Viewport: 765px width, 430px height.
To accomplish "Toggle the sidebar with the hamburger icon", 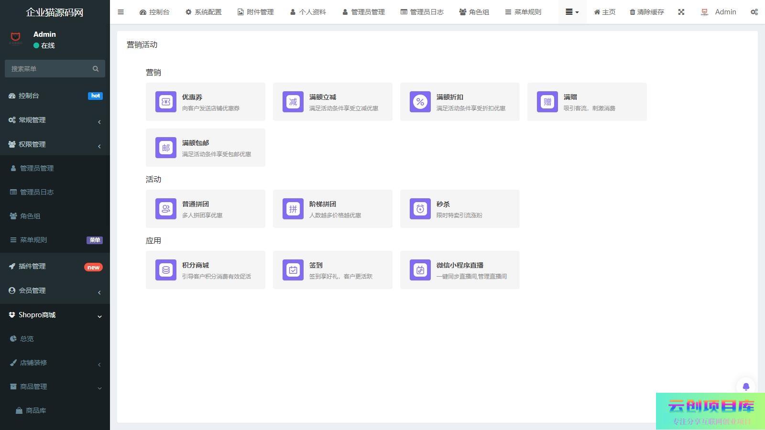I will point(120,12).
